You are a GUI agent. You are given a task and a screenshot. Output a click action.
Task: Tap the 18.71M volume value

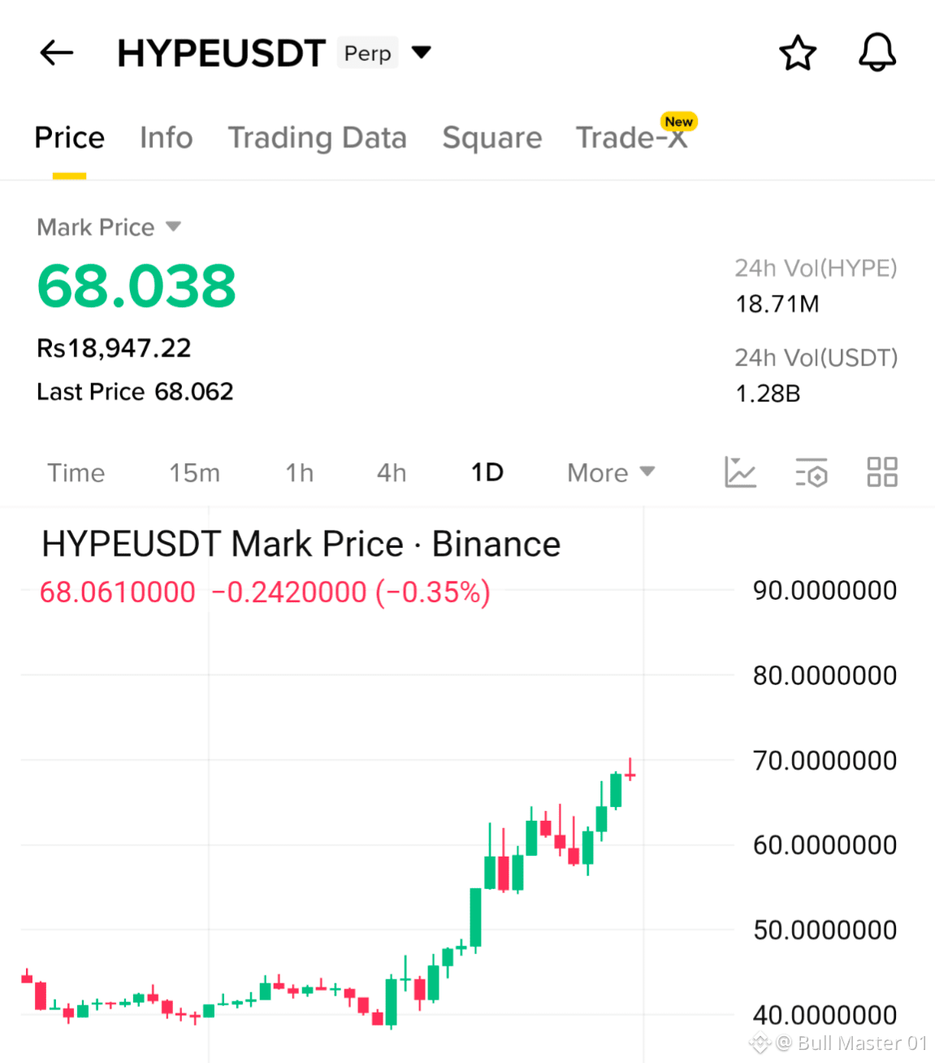pyautogui.click(x=777, y=304)
